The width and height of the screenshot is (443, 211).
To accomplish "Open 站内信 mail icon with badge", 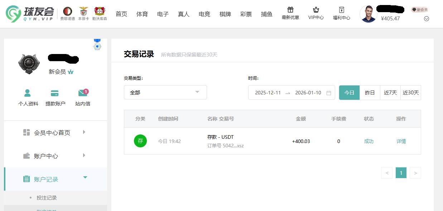I will pyautogui.click(x=83, y=94).
